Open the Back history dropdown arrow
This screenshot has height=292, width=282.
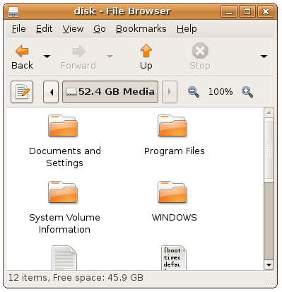click(x=47, y=57)
